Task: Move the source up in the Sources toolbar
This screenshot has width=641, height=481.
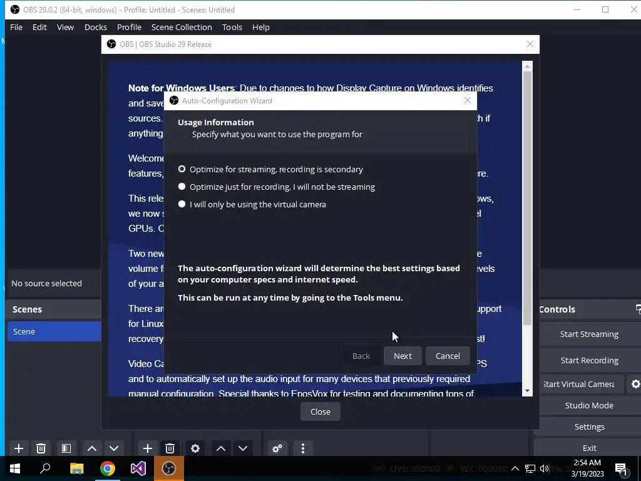Action: click(x=221, y=448)
